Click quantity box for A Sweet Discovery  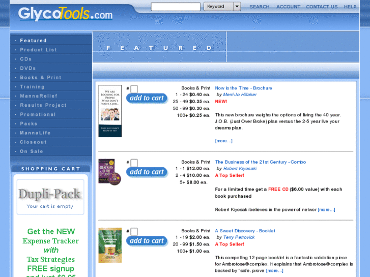coord(134,232)
